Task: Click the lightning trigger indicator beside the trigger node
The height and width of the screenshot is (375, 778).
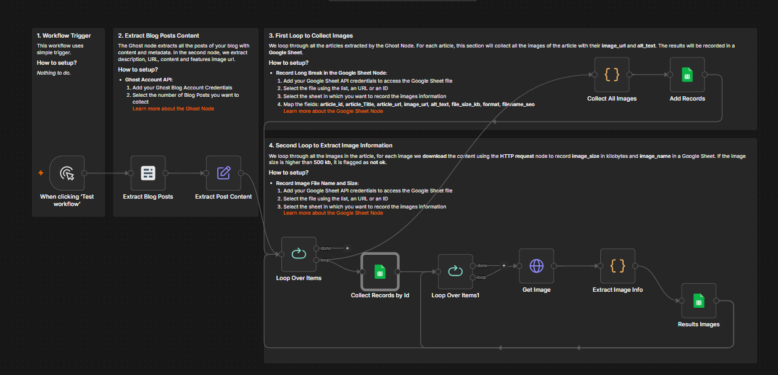Action: coord(41,173)
